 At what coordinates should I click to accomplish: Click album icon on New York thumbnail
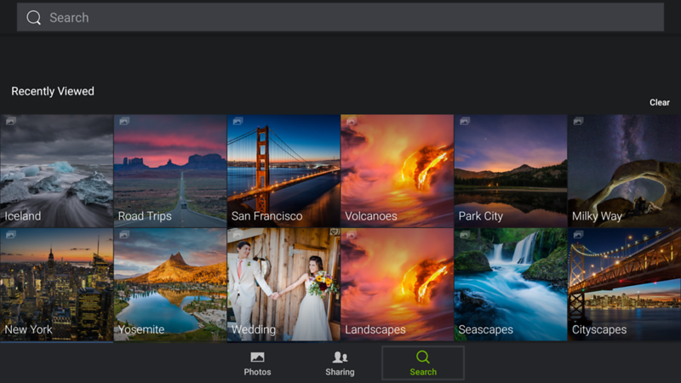pos(11,235)
